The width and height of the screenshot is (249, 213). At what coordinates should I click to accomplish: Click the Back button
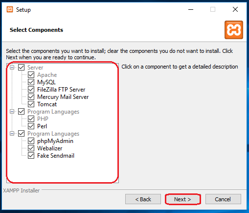click(x=143, y=199)
